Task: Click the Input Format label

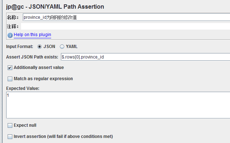Action: (x=20, y=47)
